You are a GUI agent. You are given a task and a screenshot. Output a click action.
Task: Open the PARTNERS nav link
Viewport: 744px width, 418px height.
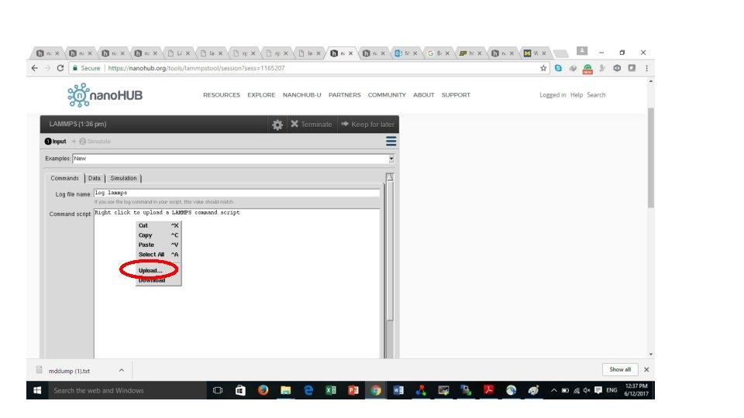pos(344,94)
